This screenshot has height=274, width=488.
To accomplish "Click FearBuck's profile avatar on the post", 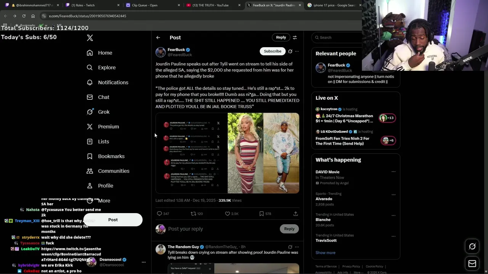I will point(161,52).
